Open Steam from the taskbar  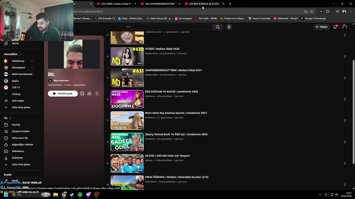[72, 195]
